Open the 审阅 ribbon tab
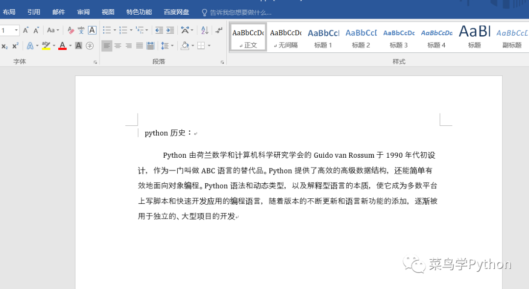 pyautogui.click(x=83, y=11)
